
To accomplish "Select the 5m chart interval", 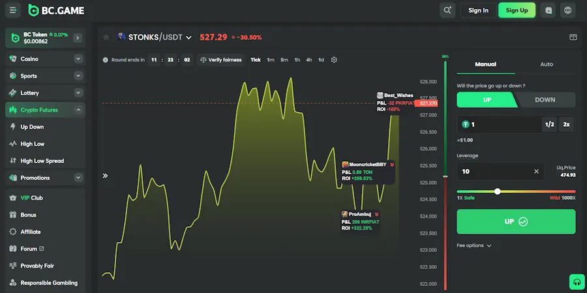I will point(284,60).
